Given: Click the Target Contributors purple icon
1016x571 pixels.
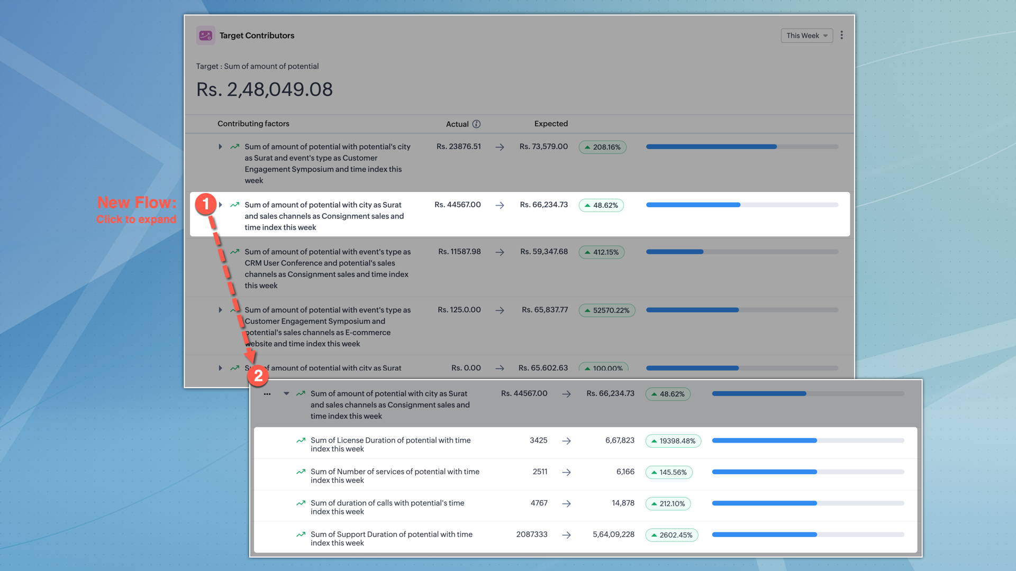Looking at the screenshot, I should (x=205, y=35).
